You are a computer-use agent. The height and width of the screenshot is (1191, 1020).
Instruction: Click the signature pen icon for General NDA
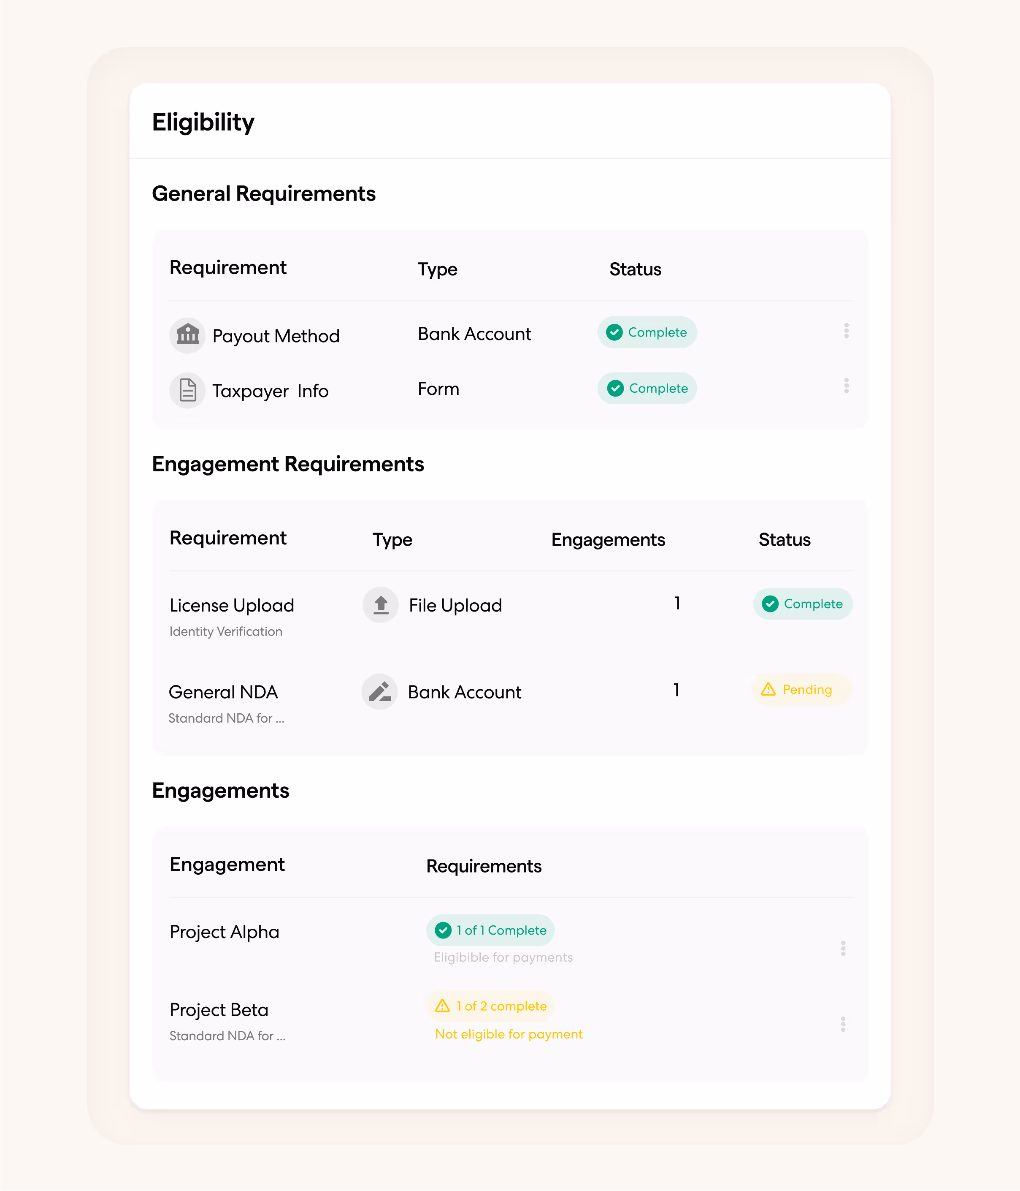379,692
